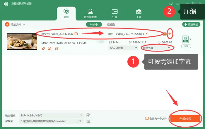205x129 pixels.
Task: Open the 输出格式 MP4 H.264/HEVC dropdown
Action: (x=51, y=115)
